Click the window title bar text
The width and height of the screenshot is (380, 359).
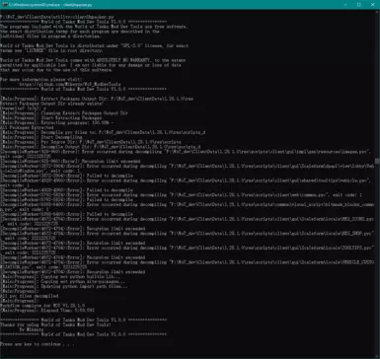[50, 5]
